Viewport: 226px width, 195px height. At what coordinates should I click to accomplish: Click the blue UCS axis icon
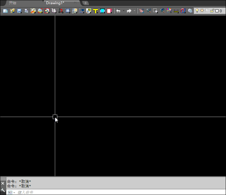click(x=82, y=11)
